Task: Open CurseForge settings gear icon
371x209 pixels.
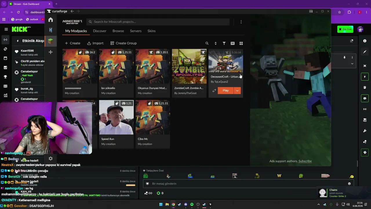Action: [51, 158]
